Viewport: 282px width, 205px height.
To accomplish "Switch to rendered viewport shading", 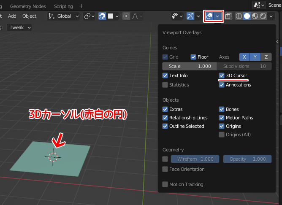I will 263,16.
